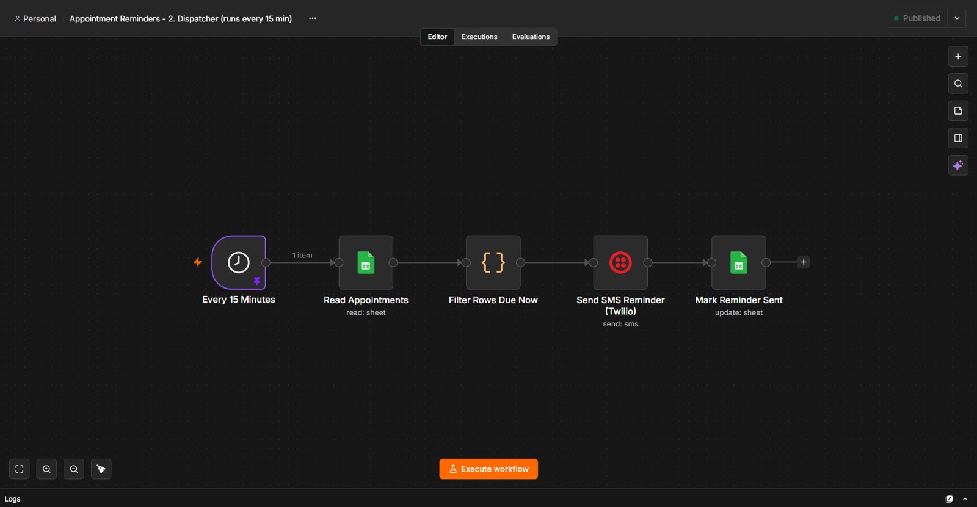Click the orange trigger lightning bolt icon
977x507 pixels.
tap(198, 262)
